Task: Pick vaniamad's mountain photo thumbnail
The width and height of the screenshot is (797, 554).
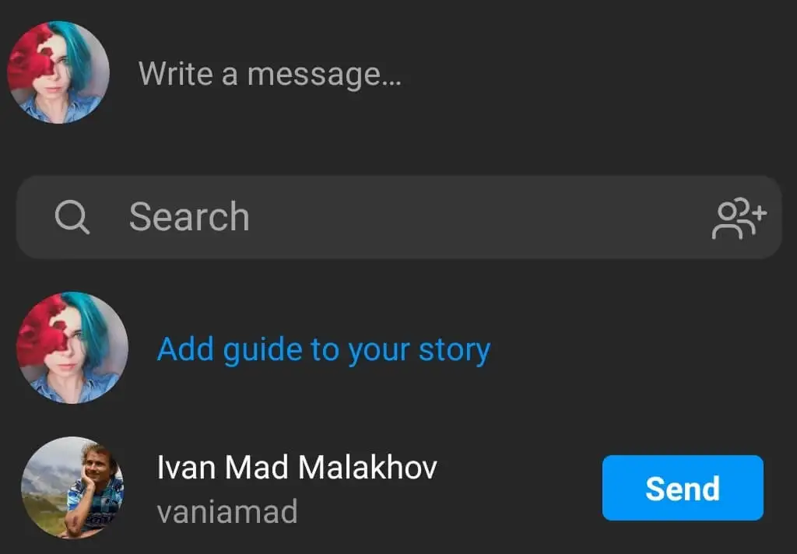Action: tap(72, 487)
